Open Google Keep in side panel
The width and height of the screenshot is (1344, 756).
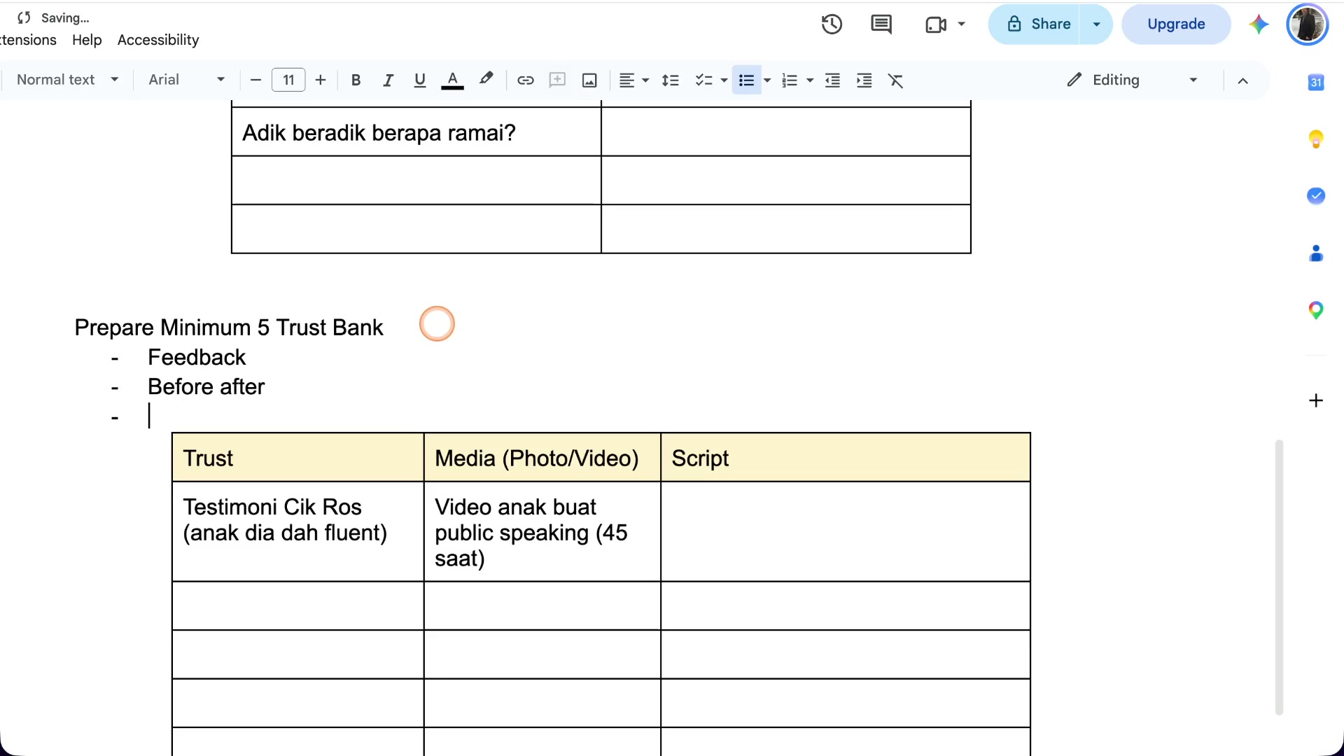point(1316,139)
